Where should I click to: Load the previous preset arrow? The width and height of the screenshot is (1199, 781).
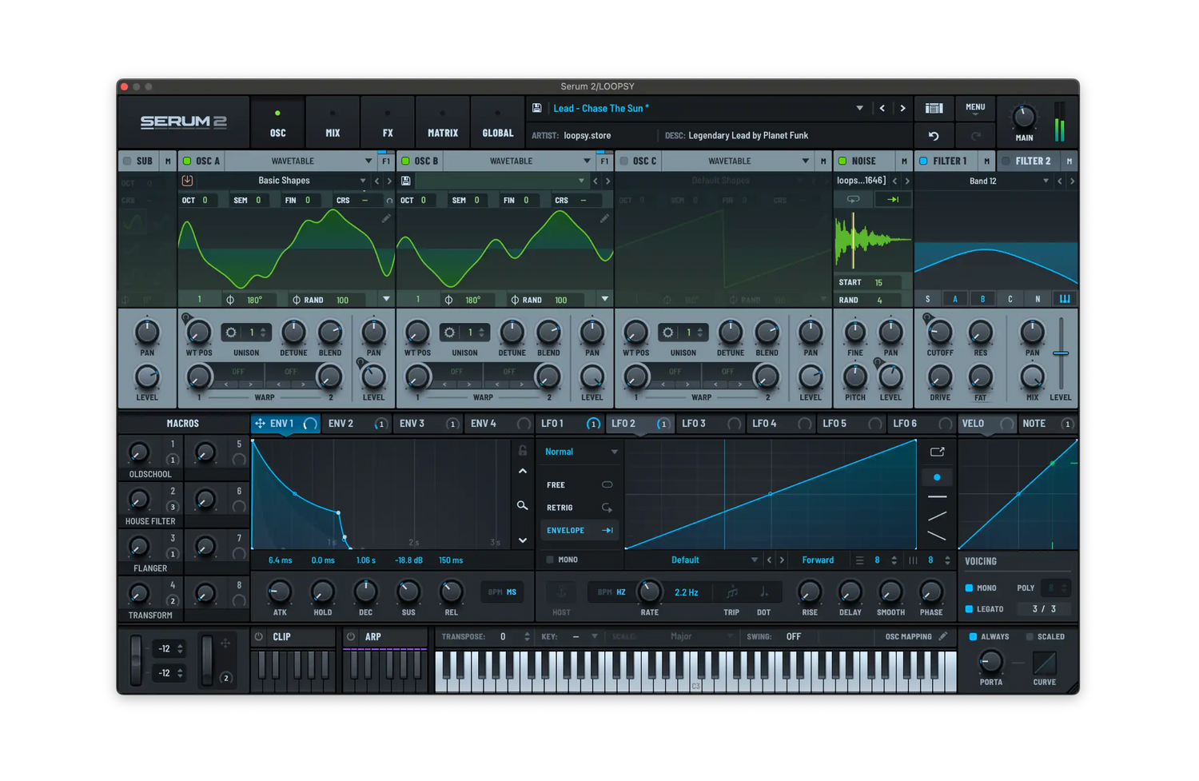(x=882, y=108)
